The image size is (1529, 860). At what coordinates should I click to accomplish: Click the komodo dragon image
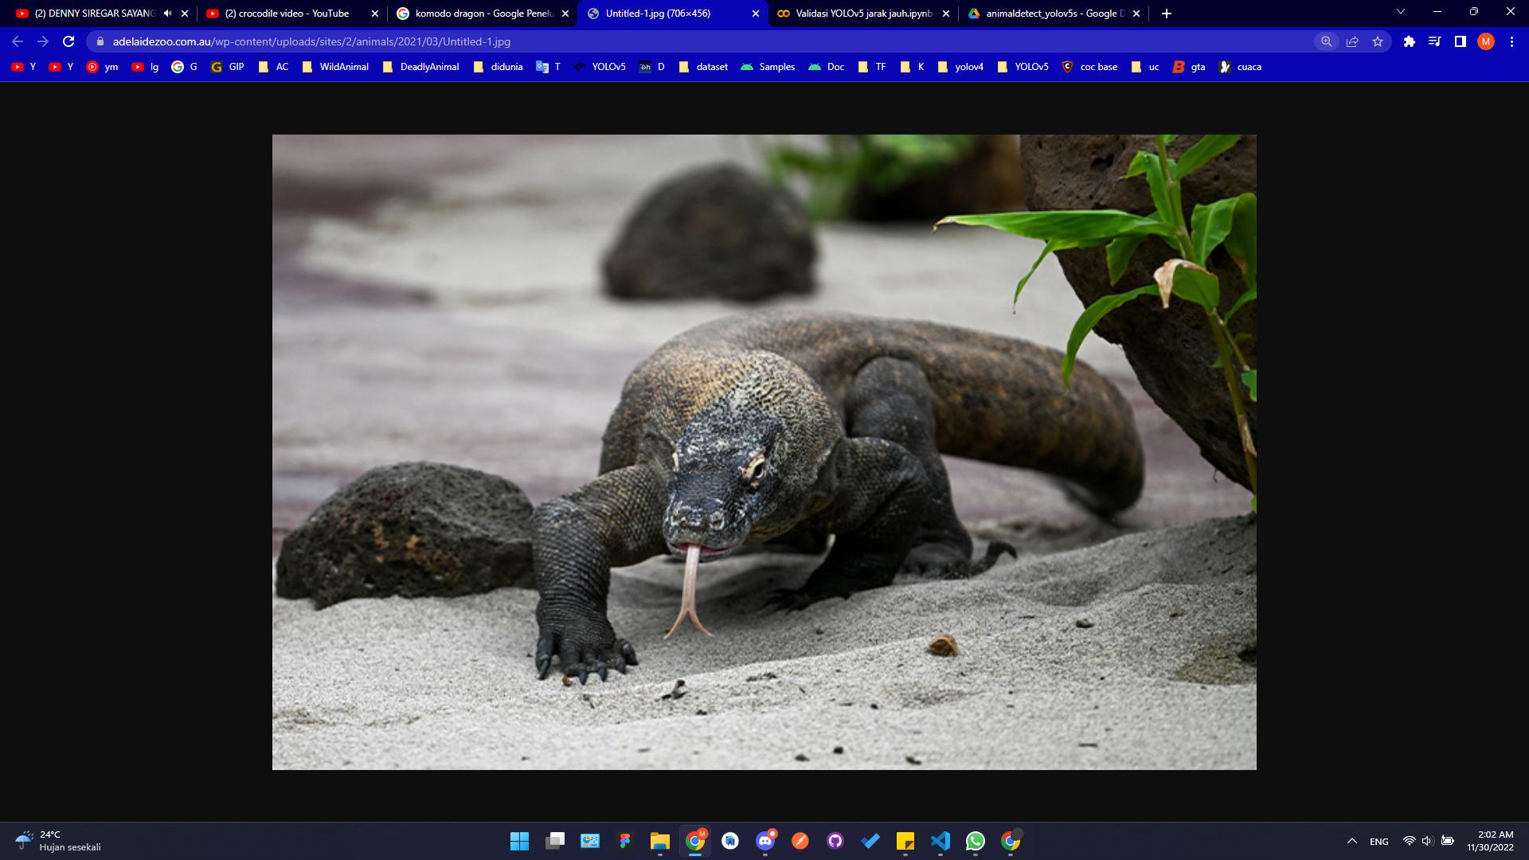[764, 452]
